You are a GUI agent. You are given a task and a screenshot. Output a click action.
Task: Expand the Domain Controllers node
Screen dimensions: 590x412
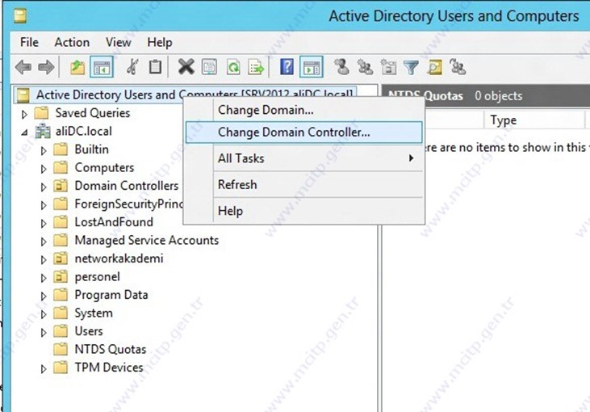44,187
